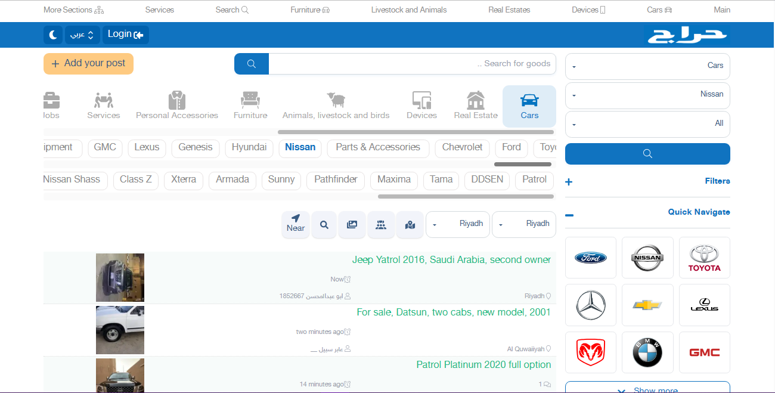Open Services in top navigation
Image resolution: width=775 pixels, height=393 pixels.
160,10
